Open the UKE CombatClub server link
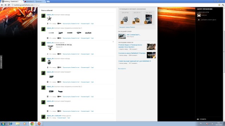Image resolution: width=225 pixels, height=126 pixels. coord(134,35)
